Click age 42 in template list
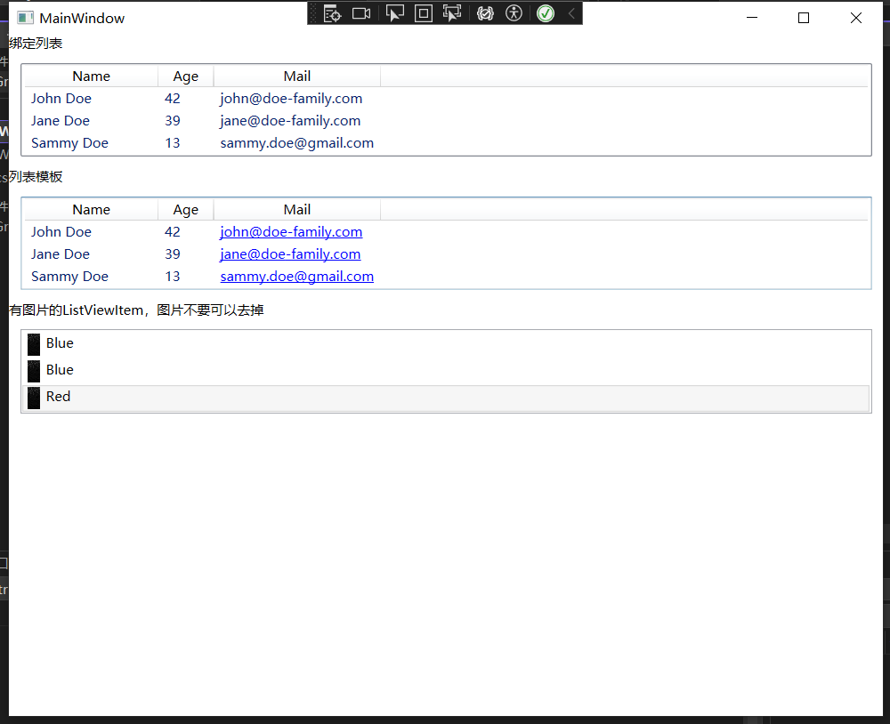This screenshot has width=890, height=724. pyautogui.click(x=173, y=232)
